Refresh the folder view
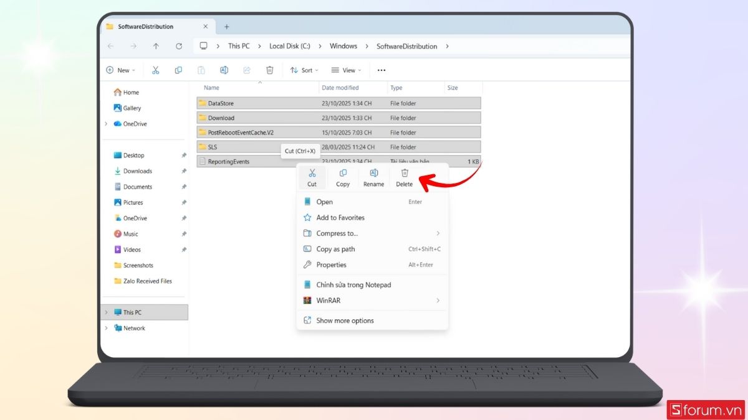This screenshot has height=420, width=748. [179, 46]
